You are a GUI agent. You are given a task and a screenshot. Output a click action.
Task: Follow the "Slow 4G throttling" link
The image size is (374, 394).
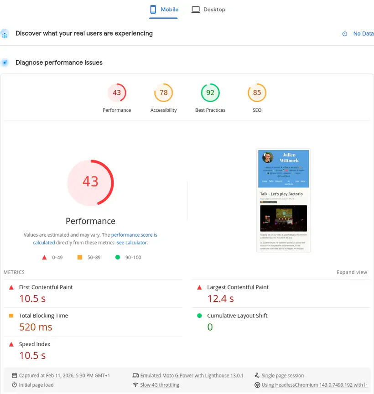[160, 385]
